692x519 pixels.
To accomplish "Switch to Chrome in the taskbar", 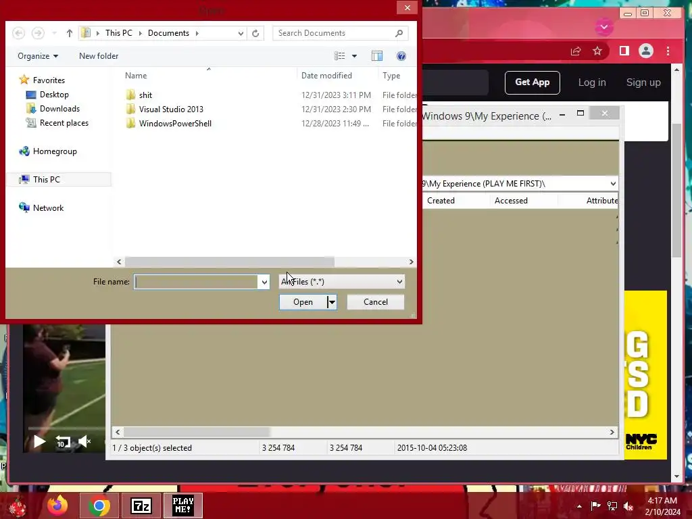I will 99,505.
